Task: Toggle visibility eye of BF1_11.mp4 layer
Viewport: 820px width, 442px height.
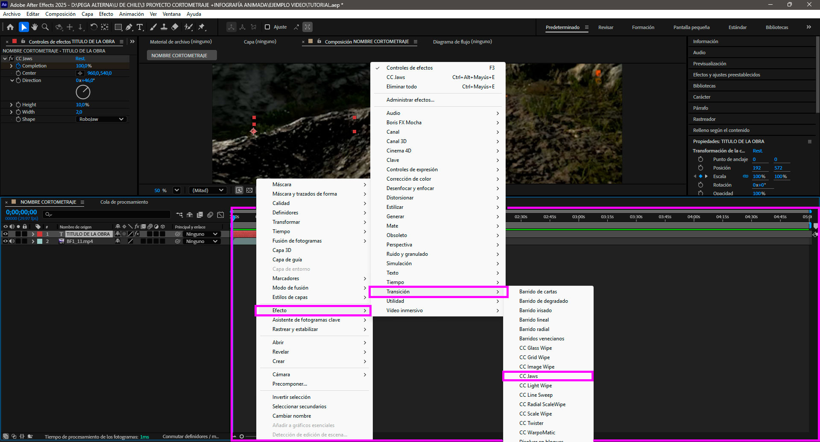Action: point(6,241)
